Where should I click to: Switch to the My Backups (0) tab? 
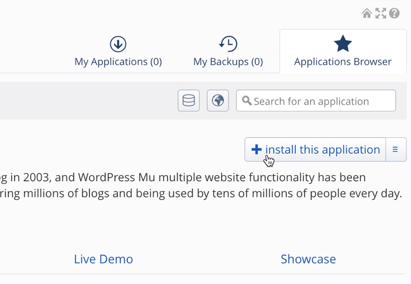[228, 51]
